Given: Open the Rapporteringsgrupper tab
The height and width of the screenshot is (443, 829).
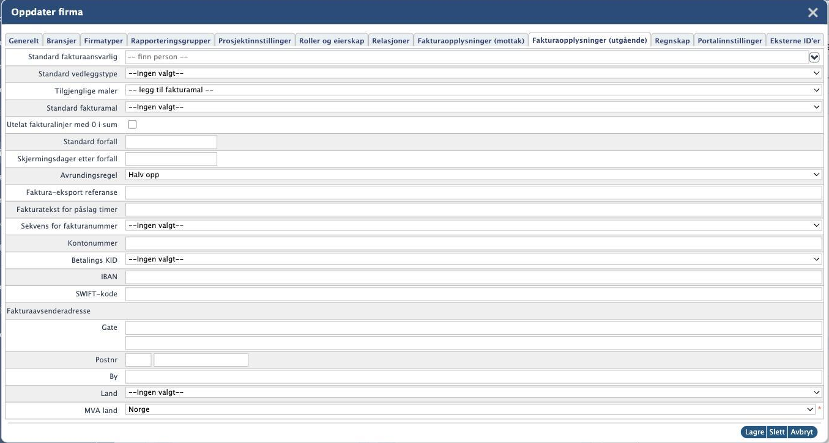Looking at the screenshot, I should click(171, 40).
